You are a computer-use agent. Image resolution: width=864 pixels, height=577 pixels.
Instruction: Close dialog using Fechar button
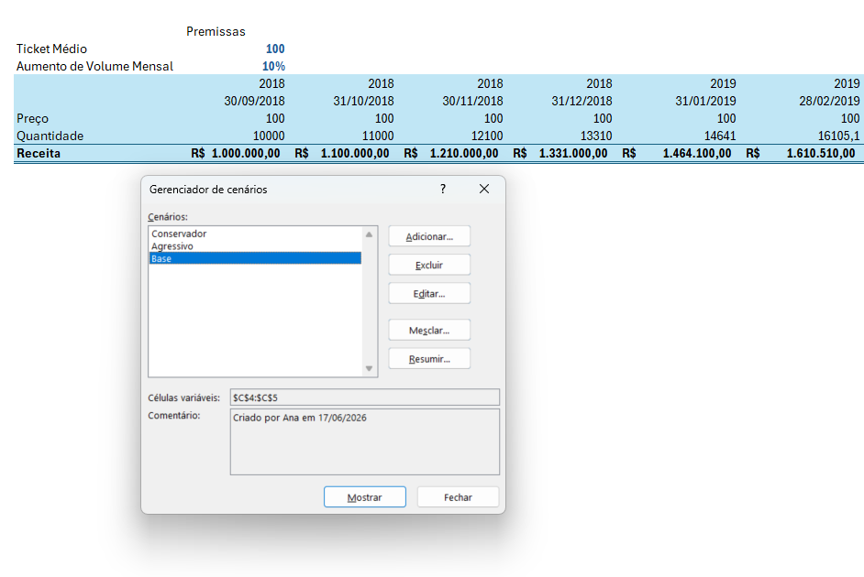pos(458,496)
